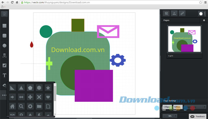Pick the star shape from shapes panel

click(x=48, y=88)
